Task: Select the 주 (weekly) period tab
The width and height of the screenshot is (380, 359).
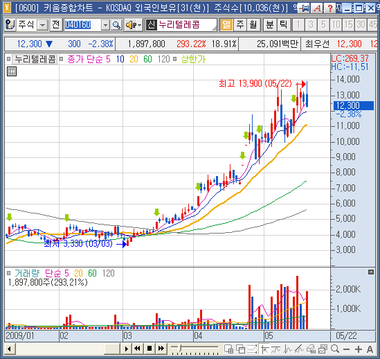Action: tap(240, 25)
